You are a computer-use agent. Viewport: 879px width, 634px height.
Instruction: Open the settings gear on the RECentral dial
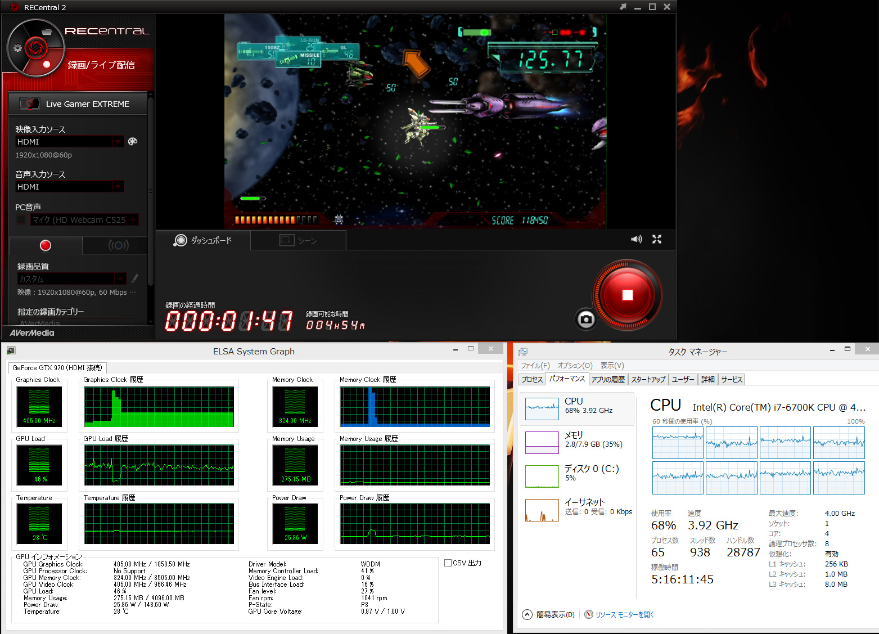tap(17, 48)
